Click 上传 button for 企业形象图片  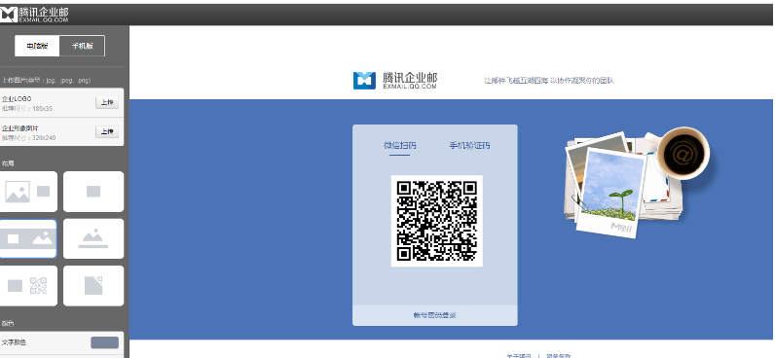107,131
